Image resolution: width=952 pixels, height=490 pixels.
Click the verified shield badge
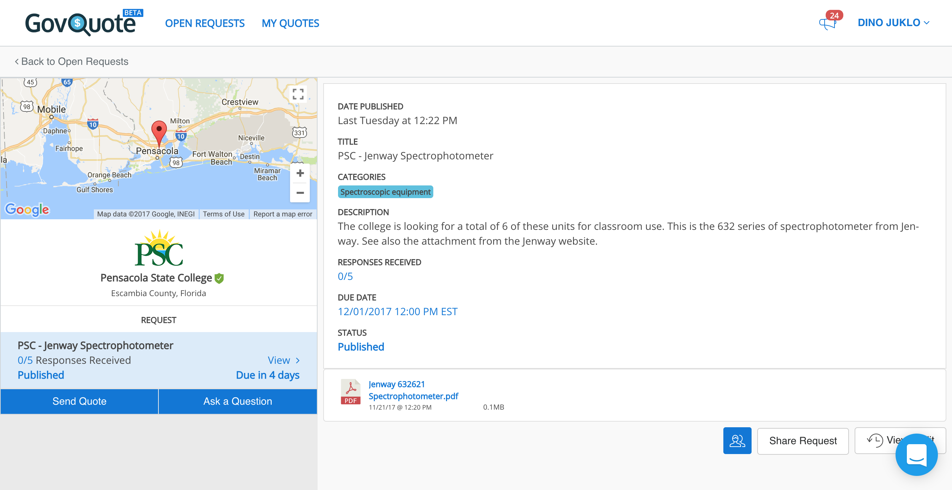pos(219,278)
